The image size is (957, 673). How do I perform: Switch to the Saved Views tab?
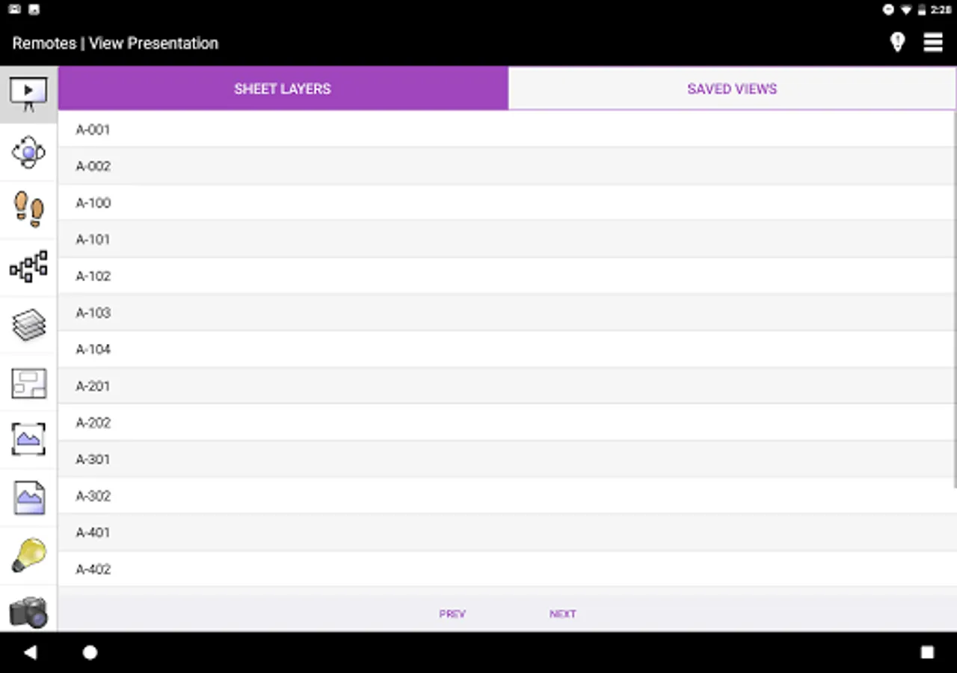pyautogui.click(x=732, y=88)
